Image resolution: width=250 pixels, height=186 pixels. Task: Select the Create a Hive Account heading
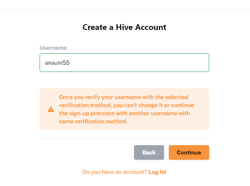point(124,27)
